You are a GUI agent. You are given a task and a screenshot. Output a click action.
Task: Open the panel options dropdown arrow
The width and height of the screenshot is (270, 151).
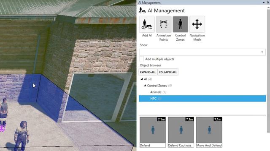(264, 3)
